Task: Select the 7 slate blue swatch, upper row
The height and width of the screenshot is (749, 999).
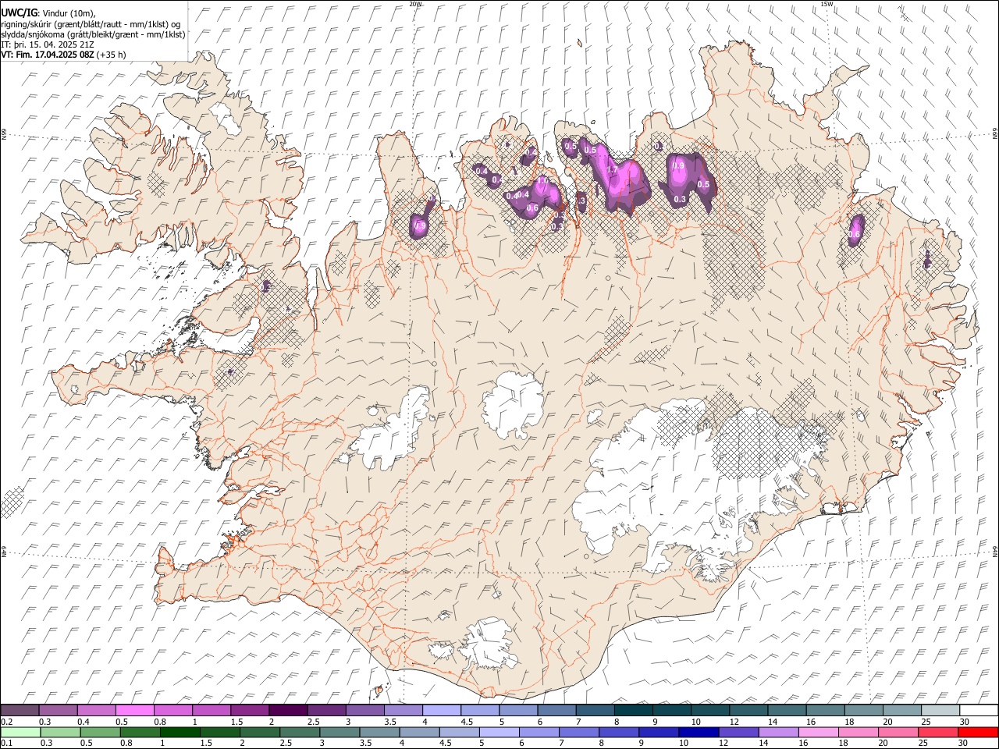Action: coord(594,710)
